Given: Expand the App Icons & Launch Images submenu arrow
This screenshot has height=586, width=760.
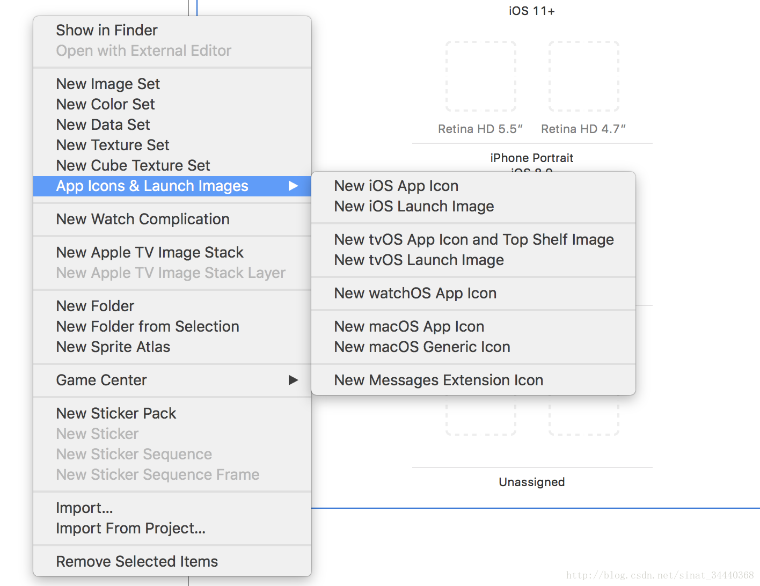Looking at the screenshot, I should [x=293, y=186].
